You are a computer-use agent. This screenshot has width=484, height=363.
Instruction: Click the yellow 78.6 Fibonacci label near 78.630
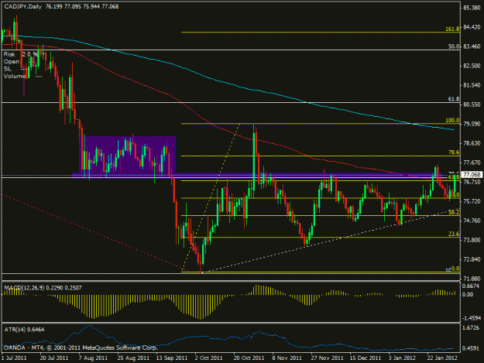click(454, 152)
